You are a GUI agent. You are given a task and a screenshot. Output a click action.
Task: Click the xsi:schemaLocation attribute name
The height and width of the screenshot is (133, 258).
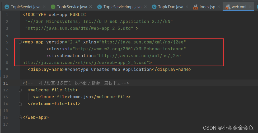[70, 56]
